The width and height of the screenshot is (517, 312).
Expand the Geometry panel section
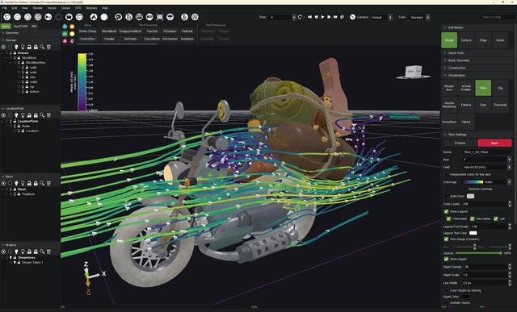pos(30,33)
